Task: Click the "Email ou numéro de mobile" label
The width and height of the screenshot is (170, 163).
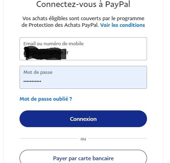Action: 53,44
